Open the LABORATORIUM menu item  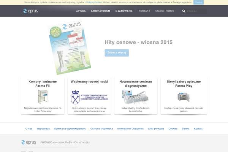(100, 11)
